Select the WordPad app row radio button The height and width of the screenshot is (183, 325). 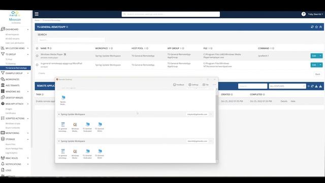pyautogui.click(x=37, y=65)
